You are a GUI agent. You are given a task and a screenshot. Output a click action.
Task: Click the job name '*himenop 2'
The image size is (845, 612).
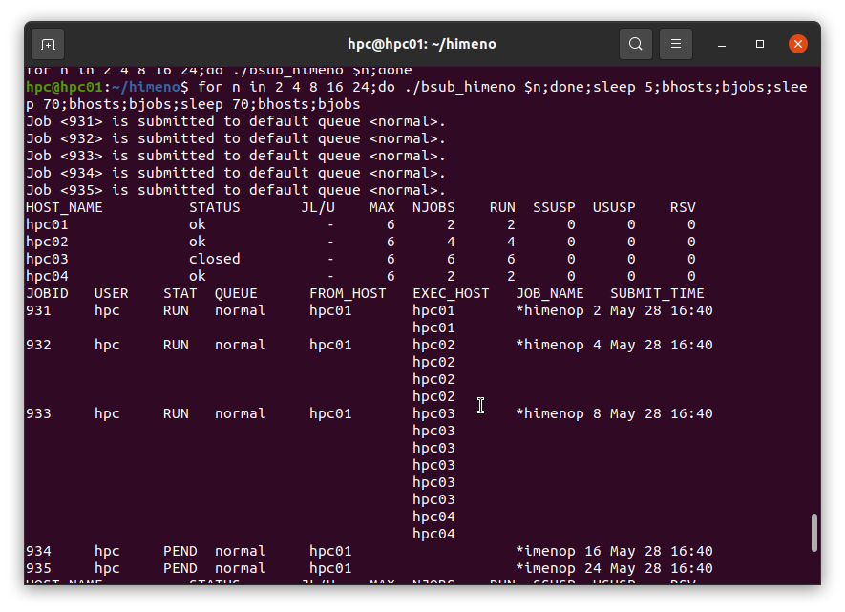559,311
